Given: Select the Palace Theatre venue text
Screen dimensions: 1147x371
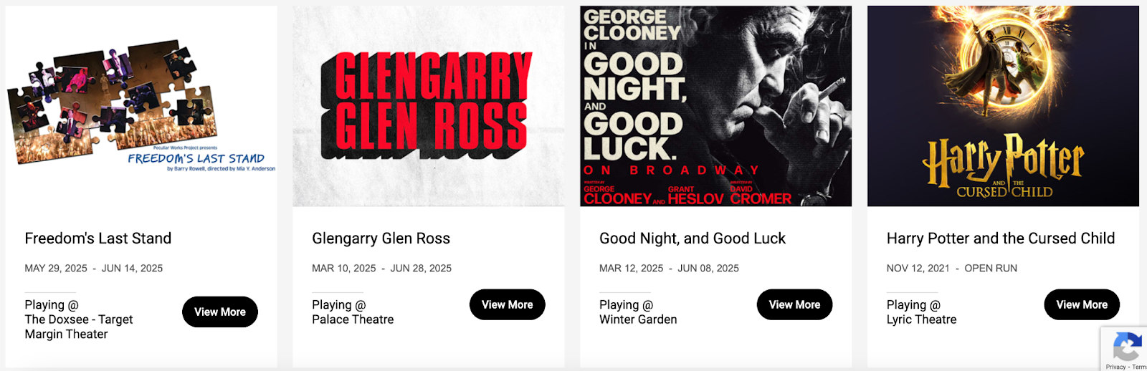Looking at the screenshot, I should point(353,319).
